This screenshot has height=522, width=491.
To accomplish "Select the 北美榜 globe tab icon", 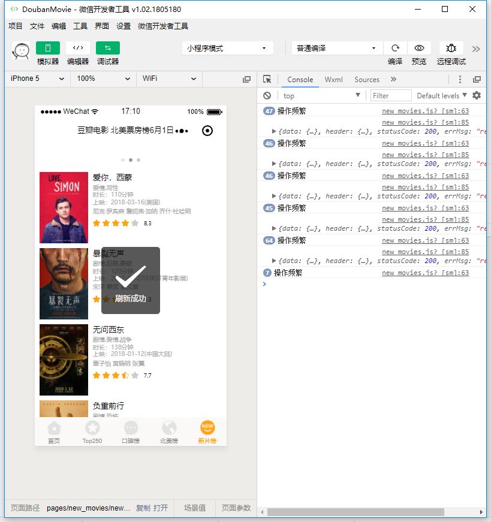I will pyautogui.click(x=169, y=428).
